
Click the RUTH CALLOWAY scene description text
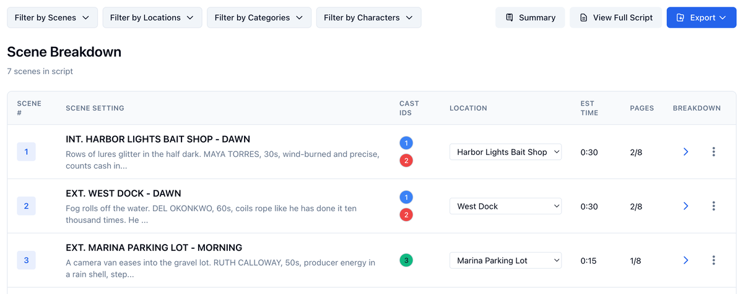pos(220,269)
